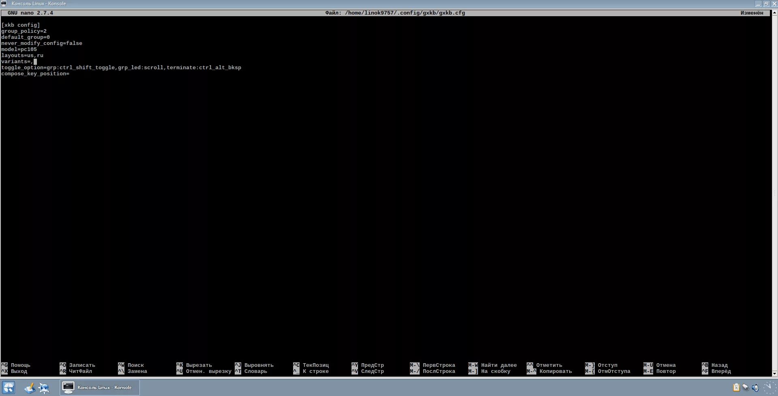Click the ^^ Отметить shortcut label
The height and width of the screenshot is (396, 778).
[x=544, y=365]
